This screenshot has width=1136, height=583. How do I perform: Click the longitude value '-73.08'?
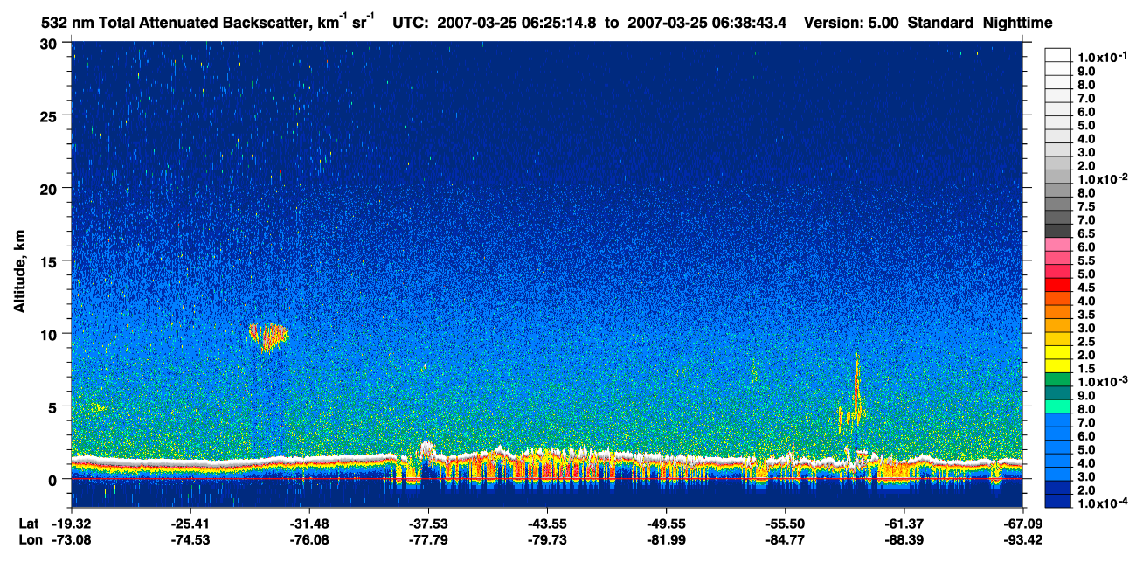[x=71, y=539]
